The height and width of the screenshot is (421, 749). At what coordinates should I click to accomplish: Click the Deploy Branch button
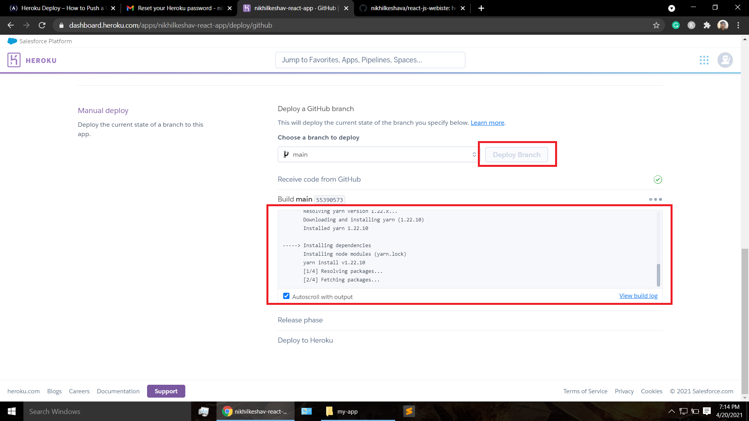pos(516,155)
